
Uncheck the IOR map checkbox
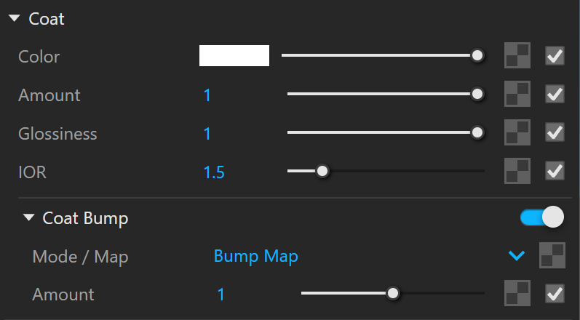555,171
